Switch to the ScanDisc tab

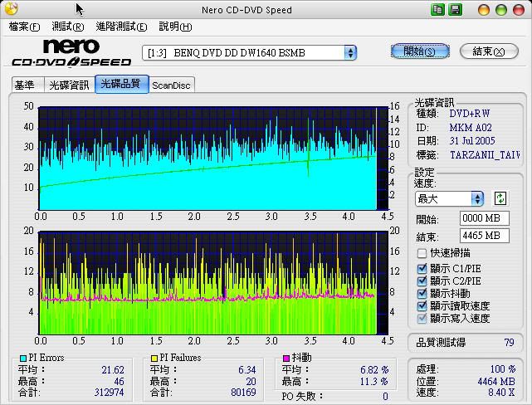pyautogui.click(x=171, y=85)
